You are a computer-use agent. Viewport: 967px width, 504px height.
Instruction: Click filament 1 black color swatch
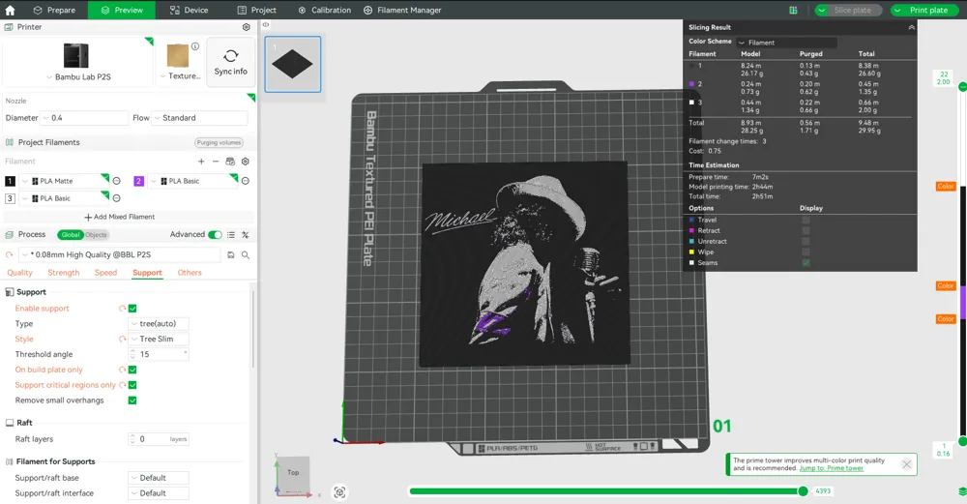click(10, 181)
